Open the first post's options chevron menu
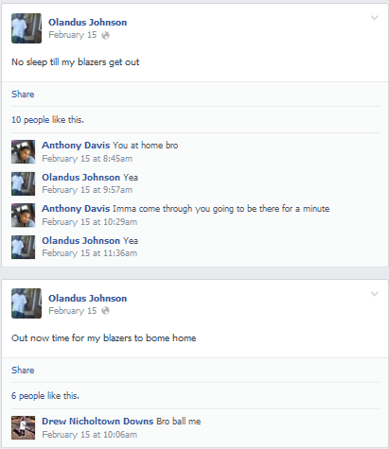 (375, 18)
